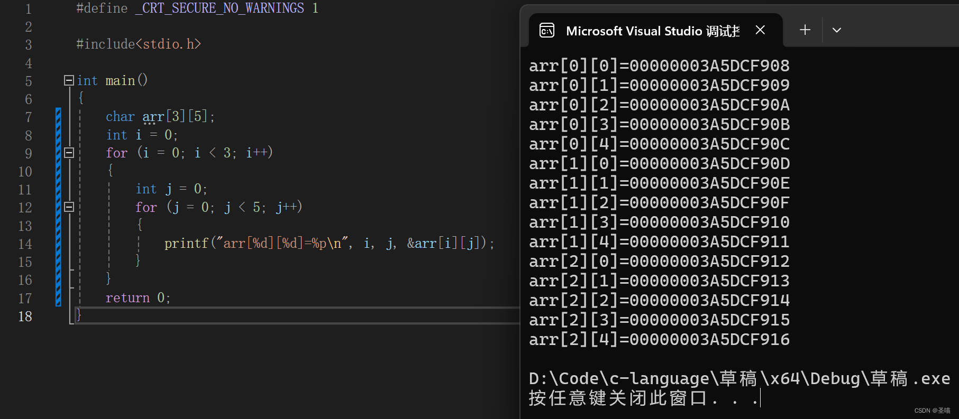Image resolution: width=959 pixels, height=419 pixels.
Task: Collapse the outer for loop fold marker
Action: [69, 153]
